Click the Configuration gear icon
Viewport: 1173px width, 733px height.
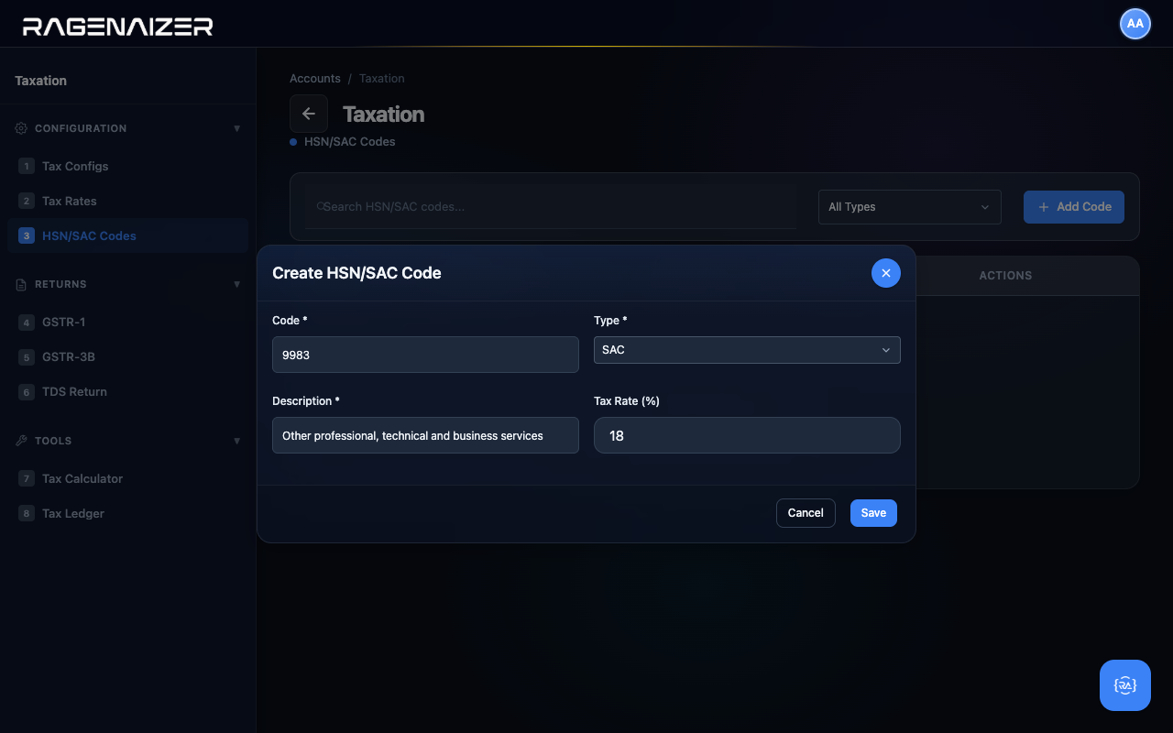21,128
